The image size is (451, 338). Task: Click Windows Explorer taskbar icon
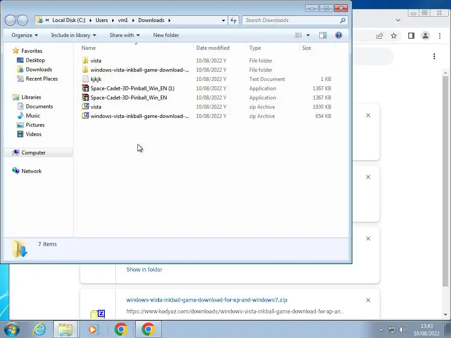coord(65,329)
